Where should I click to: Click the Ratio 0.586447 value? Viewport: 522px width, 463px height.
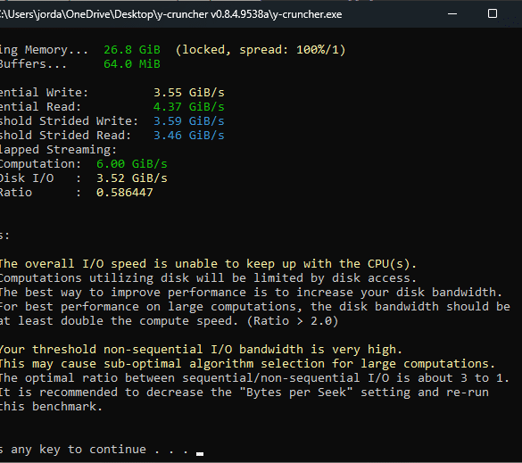coord(125,193)
